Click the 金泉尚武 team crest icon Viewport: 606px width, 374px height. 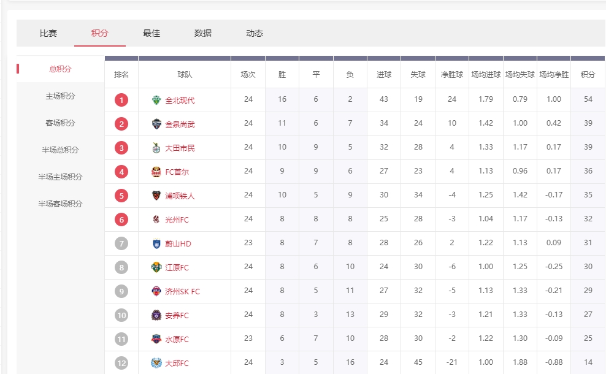[156, 124]
